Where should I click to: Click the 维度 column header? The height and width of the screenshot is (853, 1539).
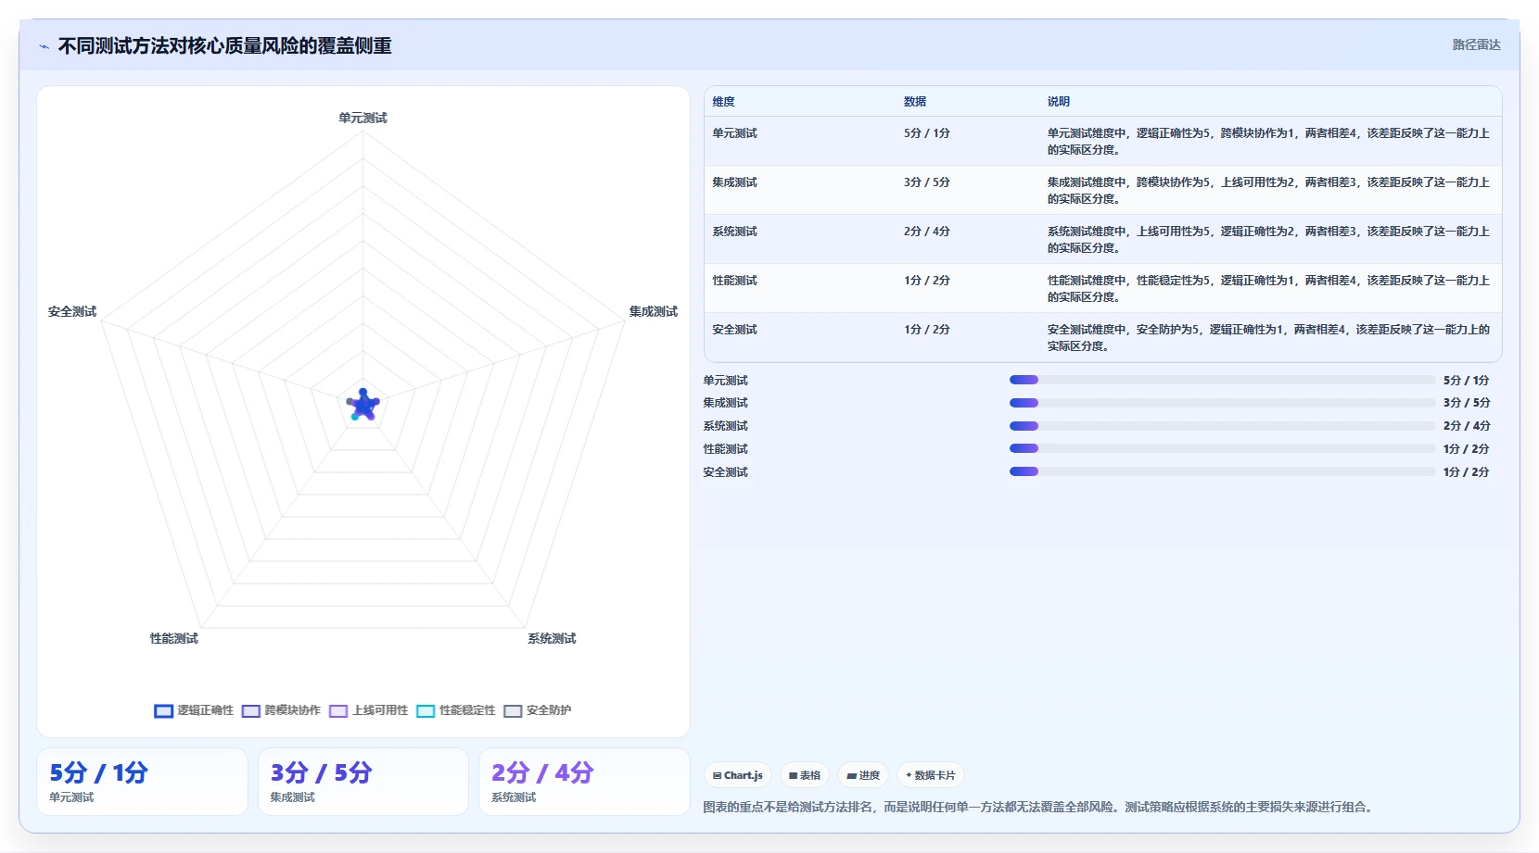click(x=723, y=102)
